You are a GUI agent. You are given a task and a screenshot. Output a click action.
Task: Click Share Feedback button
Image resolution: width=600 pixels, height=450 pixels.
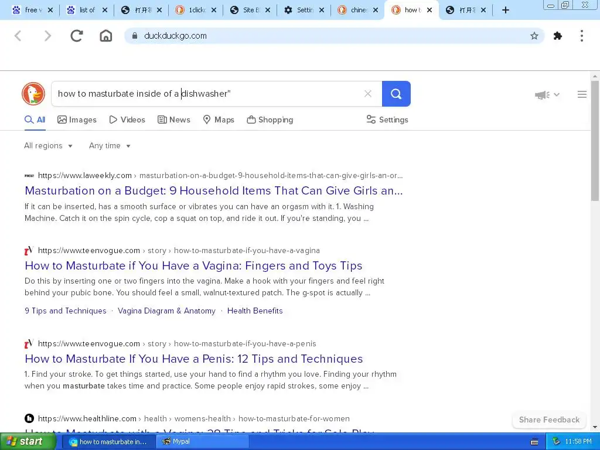pos(549,420)
